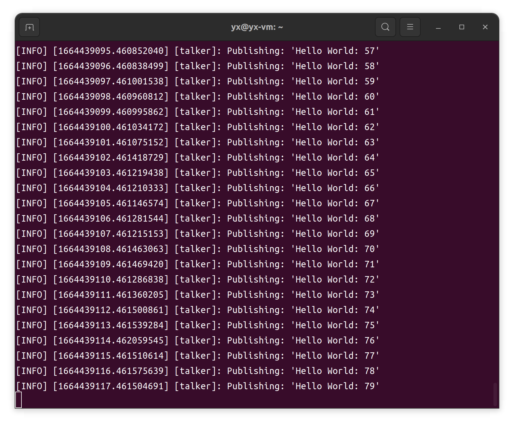This screenshot has width=514, height=425.
Task: Close the terminal window
Action: coord(485,27)
